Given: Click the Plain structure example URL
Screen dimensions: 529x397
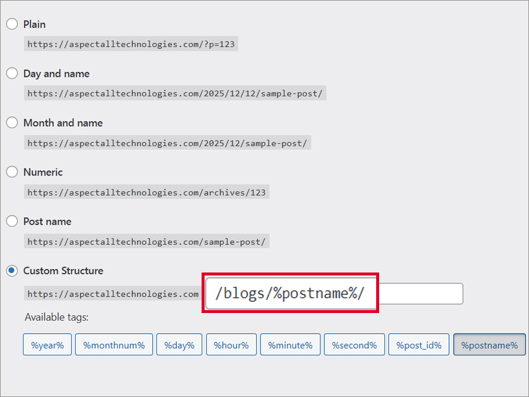Looking at the screenshot, I should (x=130, y=43).
